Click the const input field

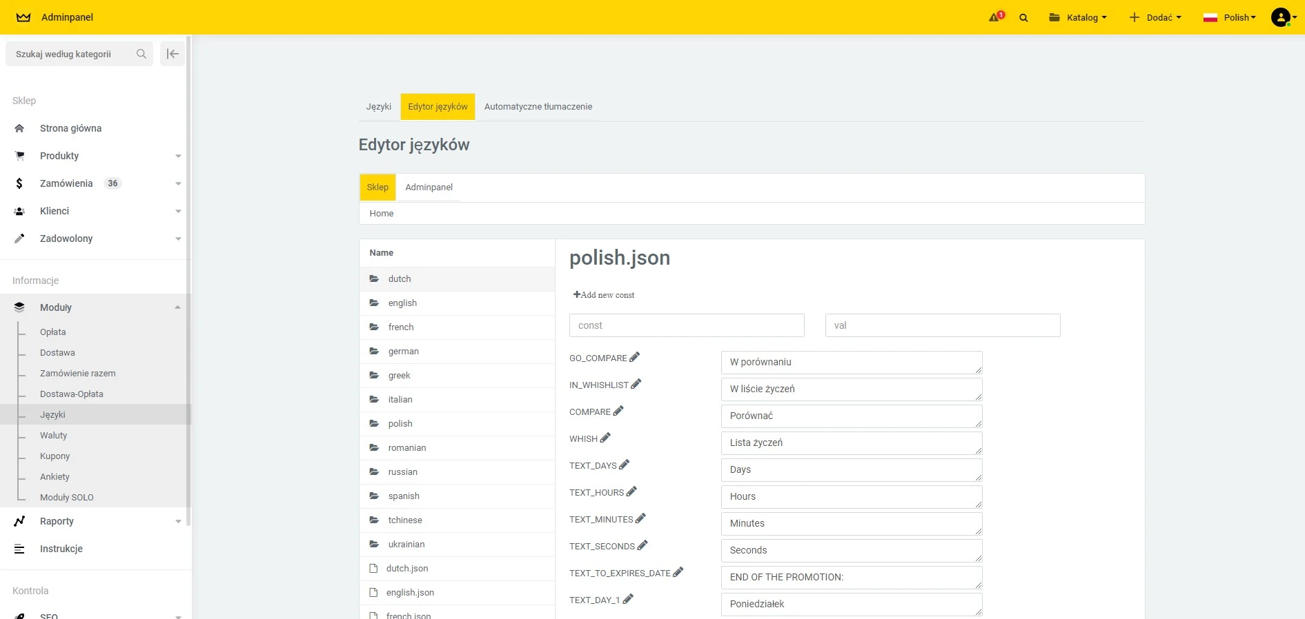(x=686, y=325)
